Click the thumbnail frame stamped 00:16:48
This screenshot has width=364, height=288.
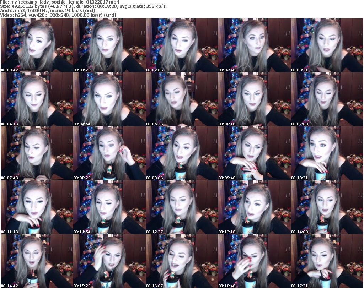(x=255, y=261)
